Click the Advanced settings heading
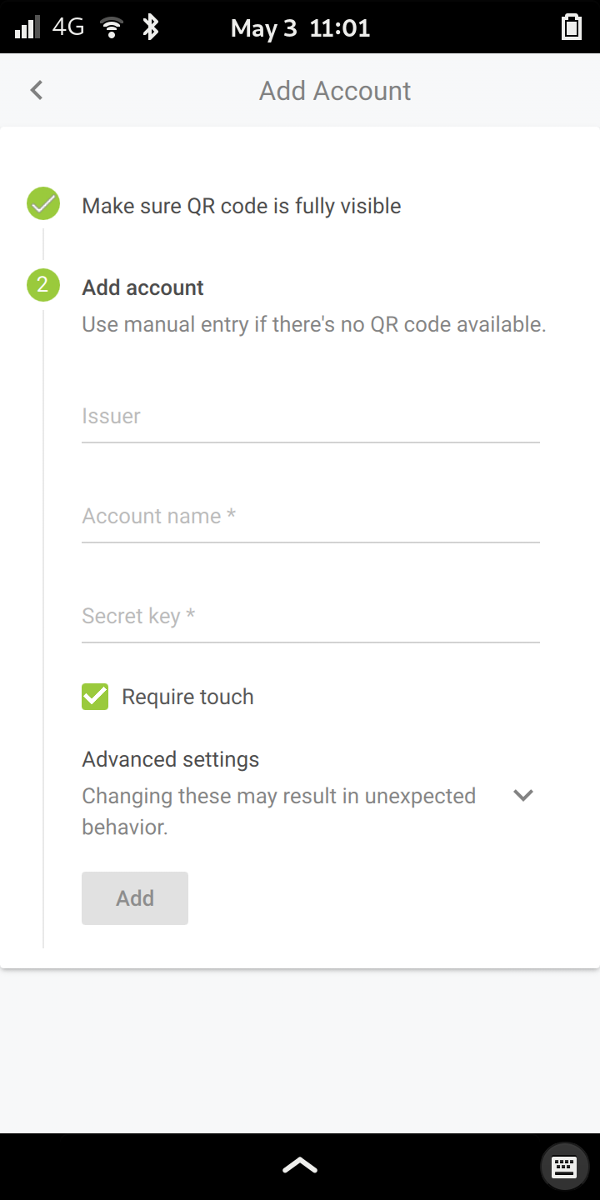 point(171,759)
